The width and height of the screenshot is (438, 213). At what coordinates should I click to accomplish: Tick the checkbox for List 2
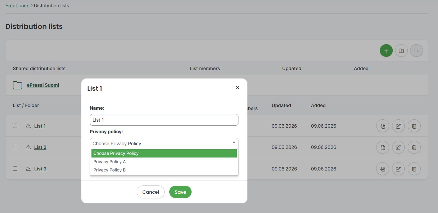coord(15,147)
